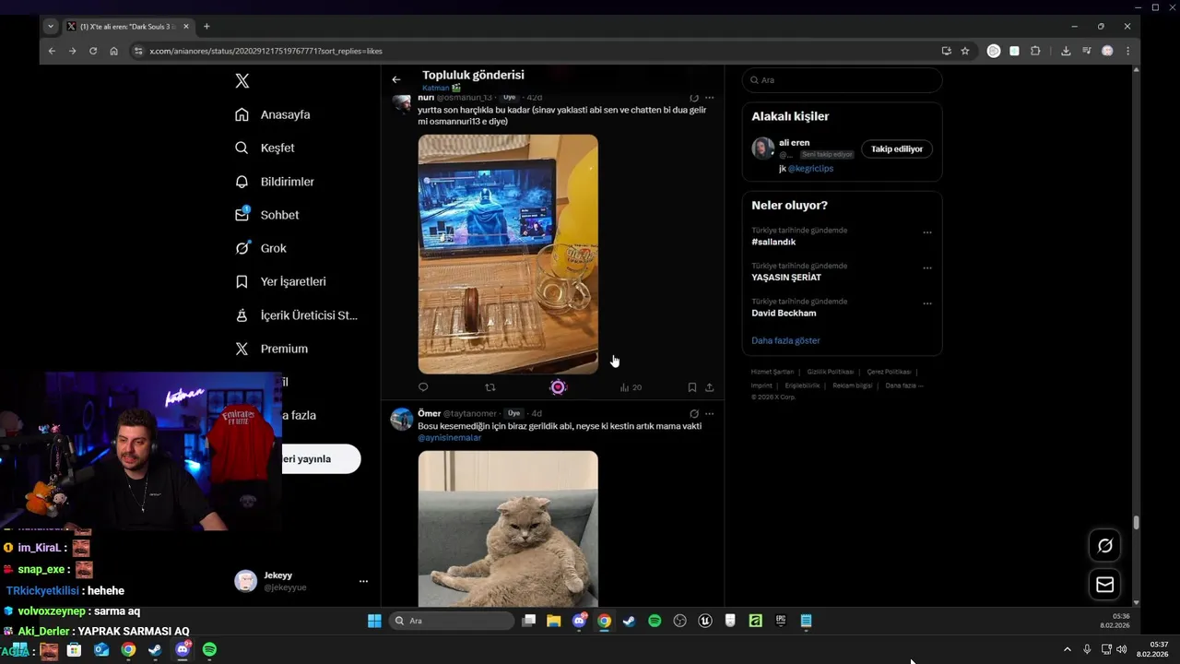Open the laptop game photo in nuri's post
This screenshot has height=664, width=1180.
pos(508,255)
